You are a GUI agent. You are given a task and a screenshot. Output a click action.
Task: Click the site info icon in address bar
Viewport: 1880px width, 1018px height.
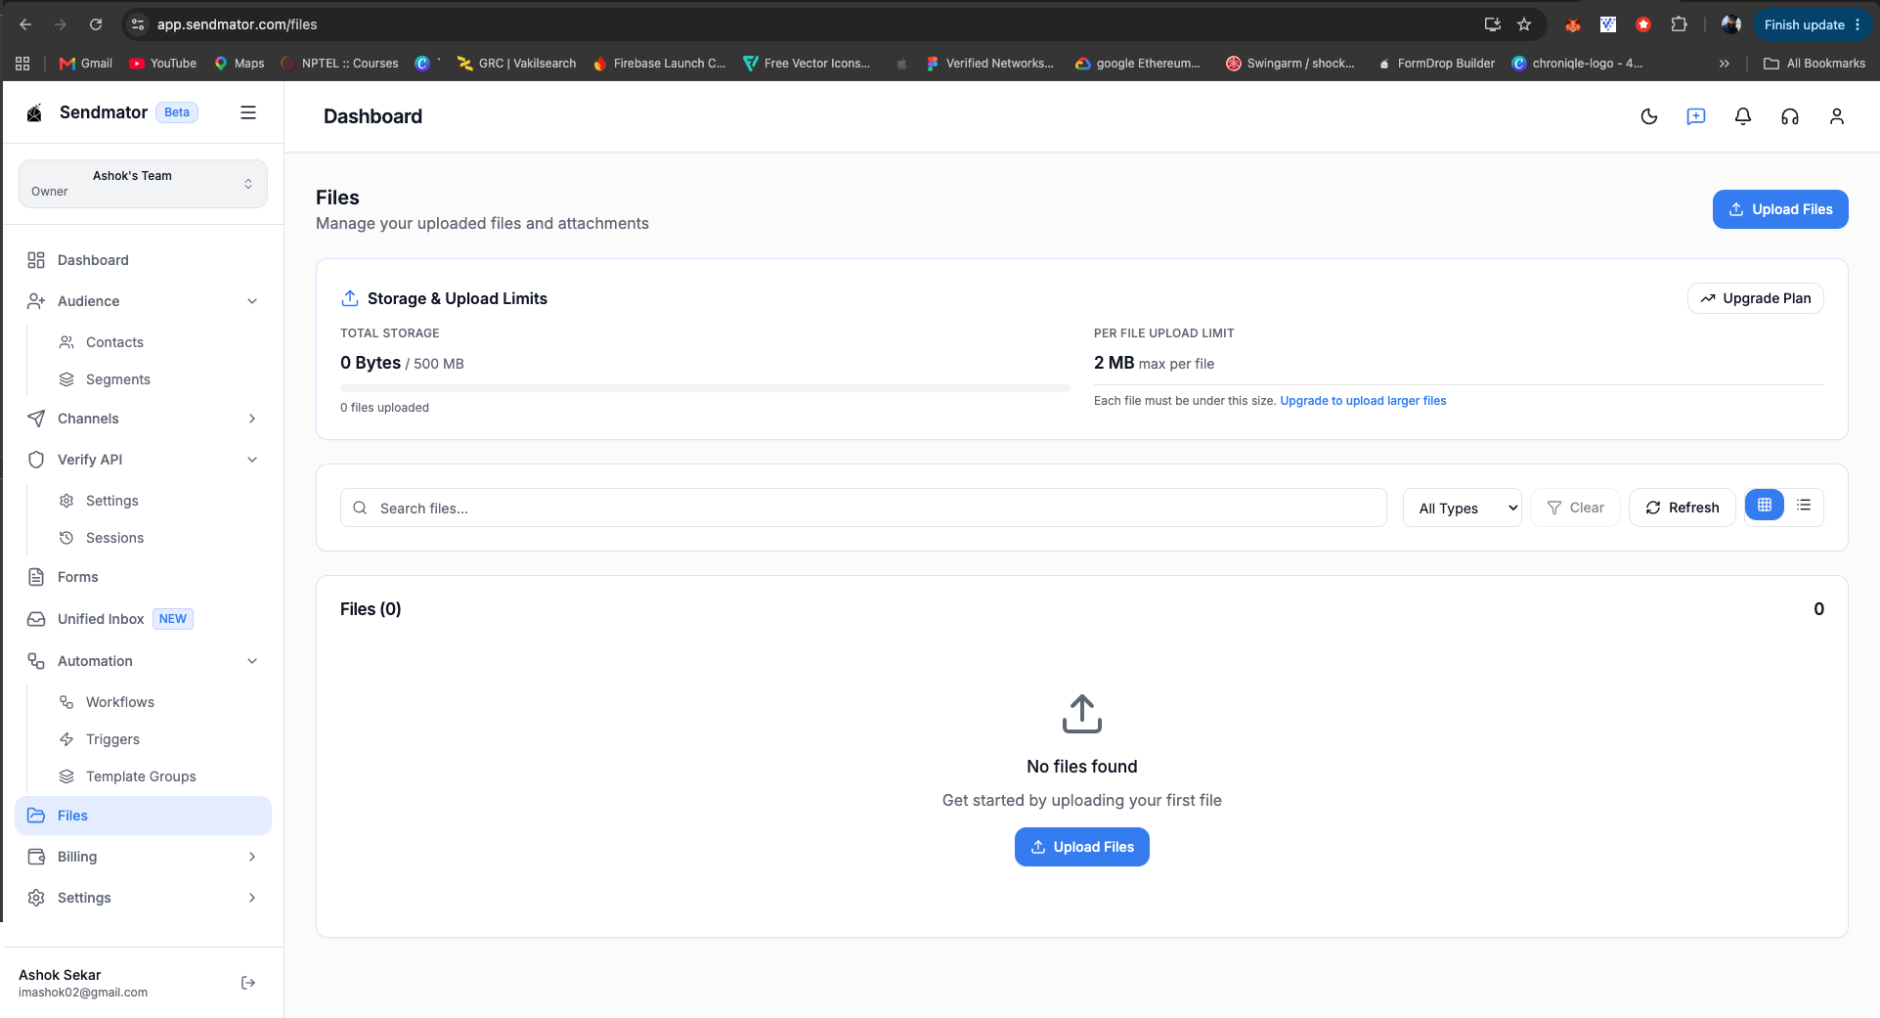pyautogui.click(x=138, y=24)
